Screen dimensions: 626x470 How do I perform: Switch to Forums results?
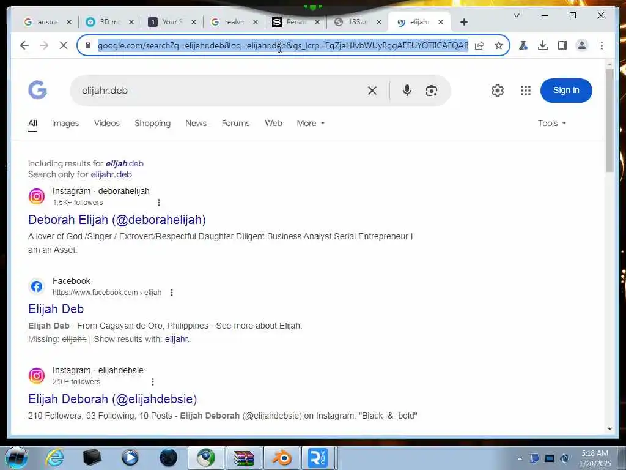(235, 124)
